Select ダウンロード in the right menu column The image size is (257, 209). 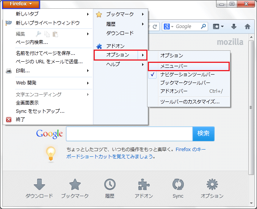[x=121, y=33]
